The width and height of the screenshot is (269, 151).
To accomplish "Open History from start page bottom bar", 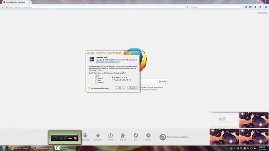I will coord(111,137).
